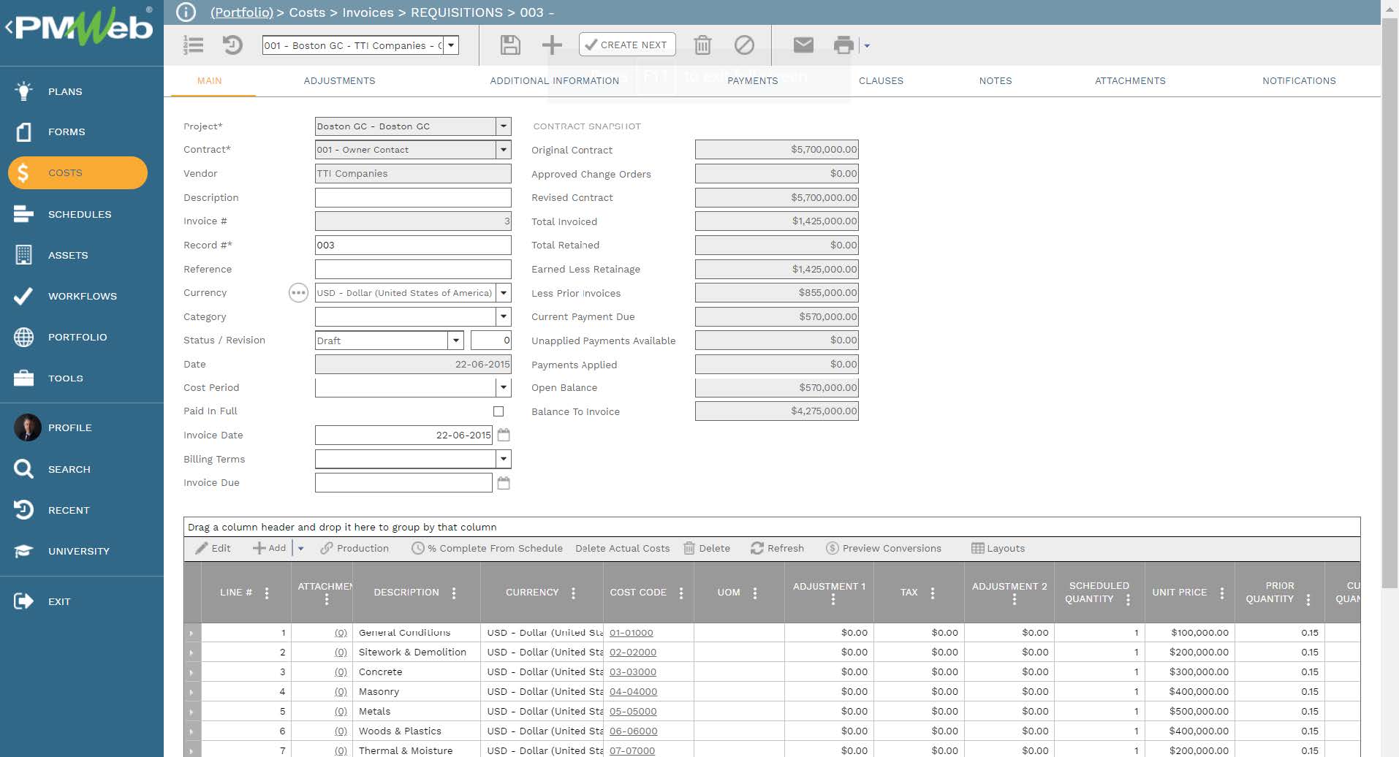This screenshot has height=757, width=1399.
Task: Send email with the envelope icon
Action: coord(803,45)
